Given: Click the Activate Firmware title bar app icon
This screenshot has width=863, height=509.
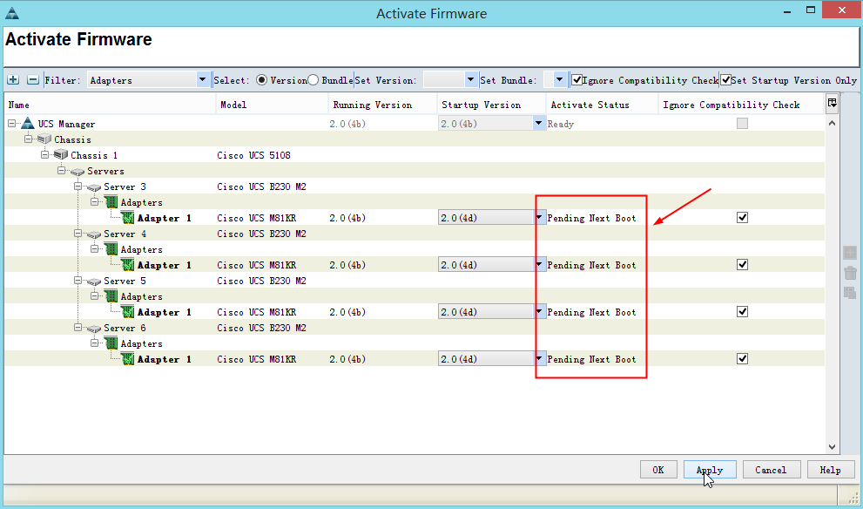Looking at the screenshot, I should pyautogui.click(x=12, y=13).
